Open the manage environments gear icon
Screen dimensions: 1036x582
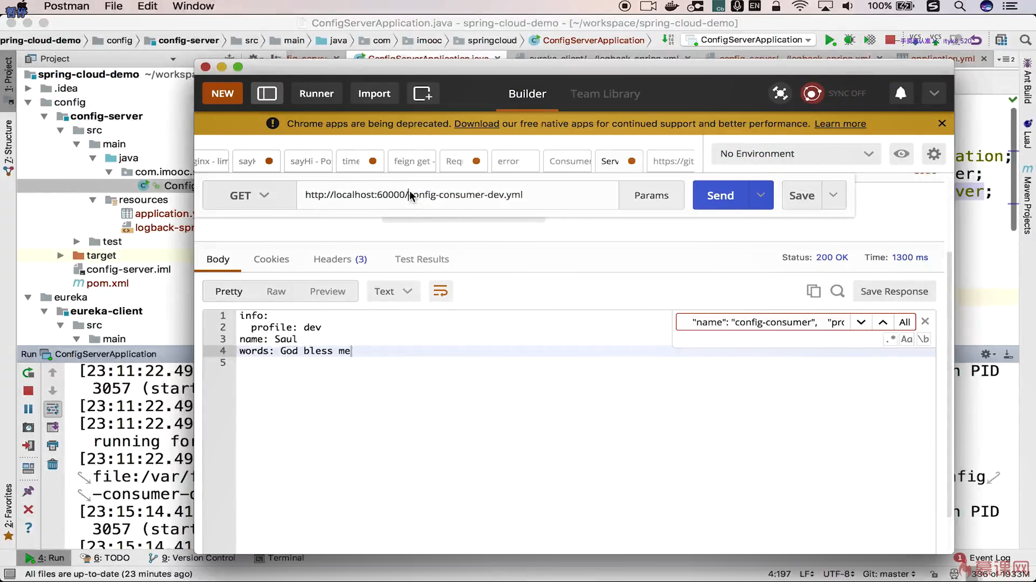tap(933, 154)
